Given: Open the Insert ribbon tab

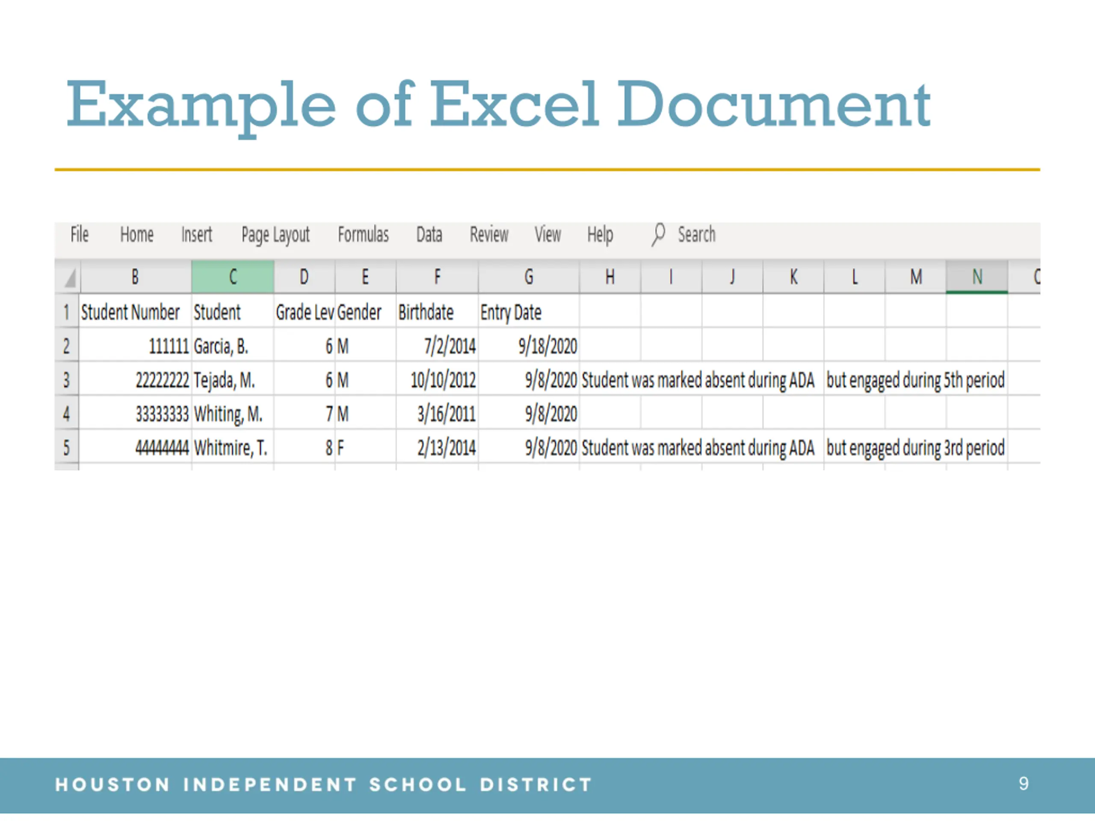Looking at the screenshot, I should point(196,235).
